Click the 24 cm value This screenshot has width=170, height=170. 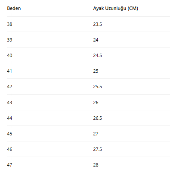point(96,40)
